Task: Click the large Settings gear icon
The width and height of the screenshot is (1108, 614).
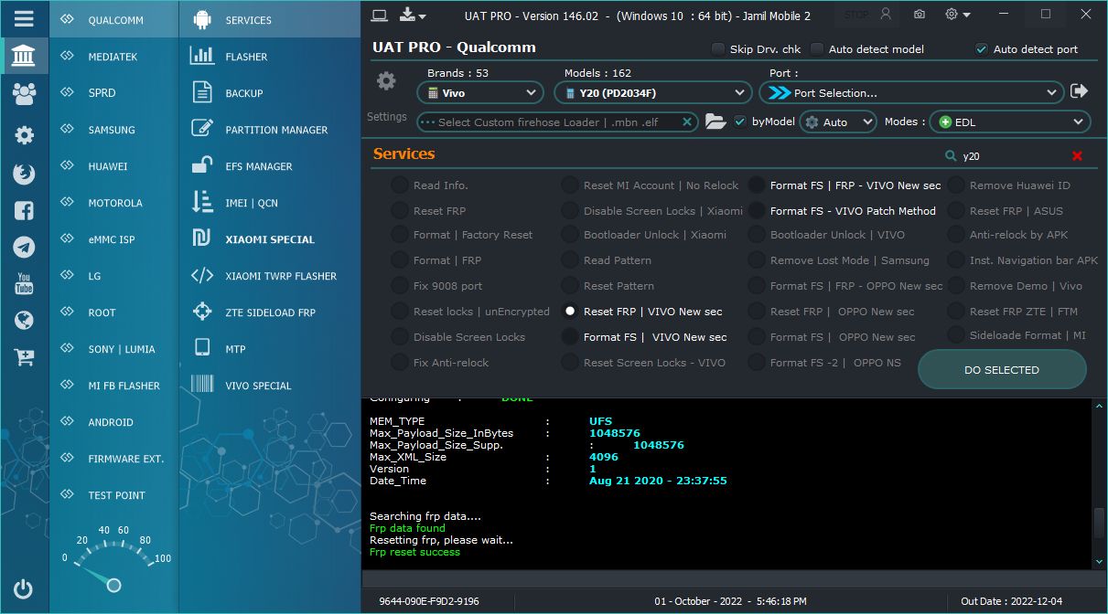Action: (x=386, y=81)
